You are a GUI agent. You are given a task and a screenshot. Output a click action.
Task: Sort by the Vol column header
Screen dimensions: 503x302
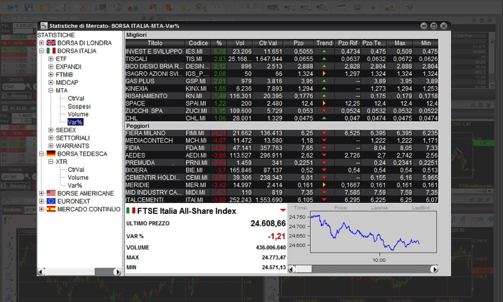pyautogui.click(x=240, y=43)
